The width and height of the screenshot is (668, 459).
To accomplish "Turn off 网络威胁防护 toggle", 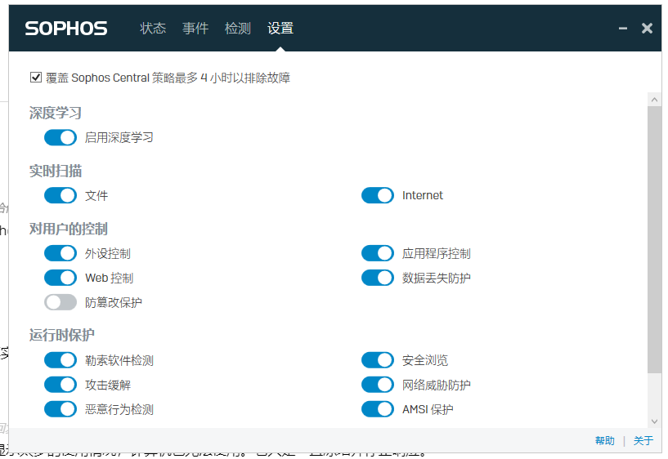I will pos(378,385).
